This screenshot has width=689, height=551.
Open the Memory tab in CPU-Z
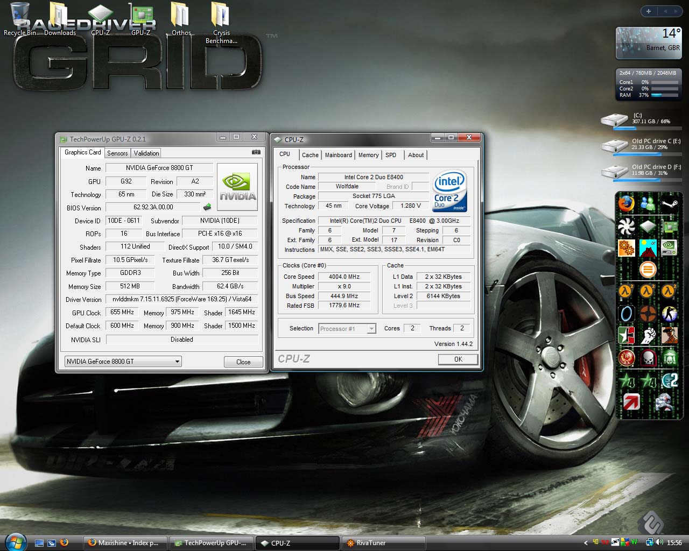point(369,155)
